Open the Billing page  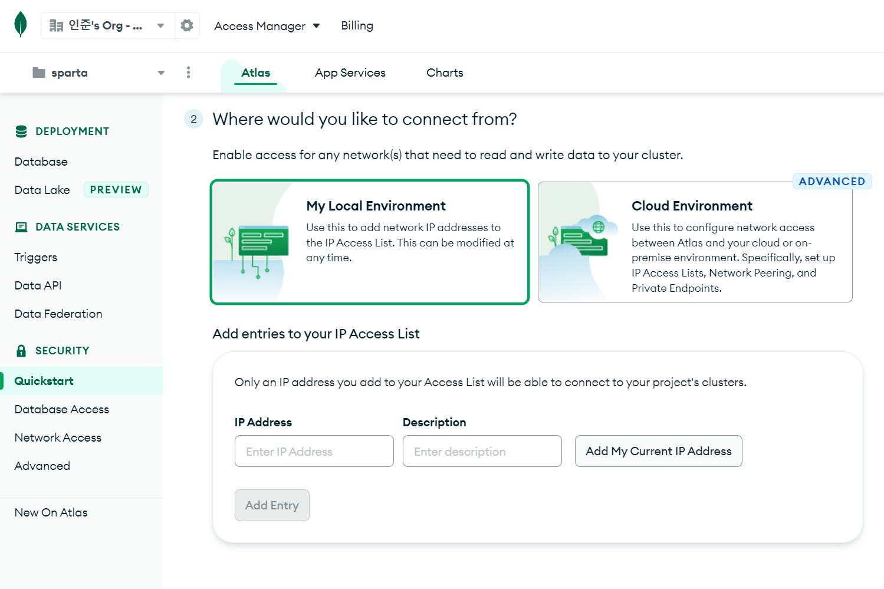[357, 25]
